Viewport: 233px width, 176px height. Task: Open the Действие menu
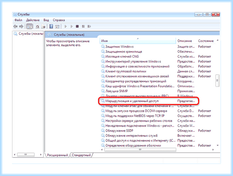33,20
